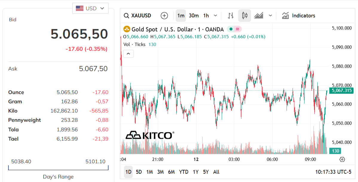This screenshot has height=182, width=358.
Task: Collapse the chart legend with the caret
Action: click(x=128, y=54)
